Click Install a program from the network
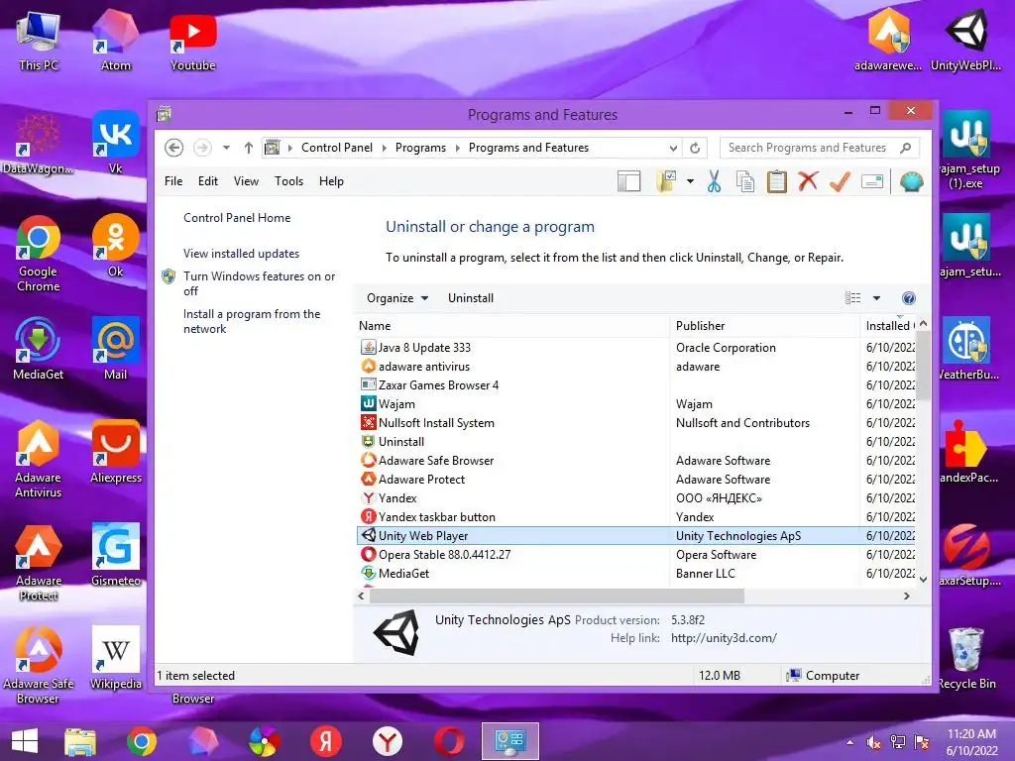 (252, 321)
